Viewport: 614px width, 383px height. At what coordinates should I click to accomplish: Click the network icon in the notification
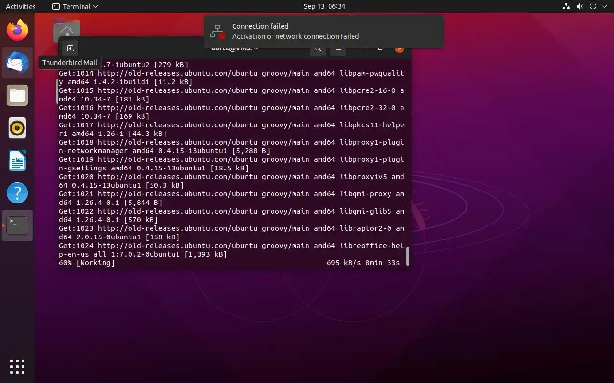(x=218, y=32)
